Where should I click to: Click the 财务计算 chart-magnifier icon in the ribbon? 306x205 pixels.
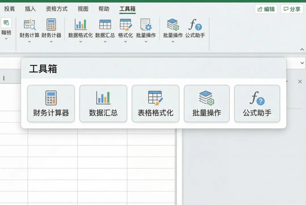pyautogui.click(x=29, y=25)
